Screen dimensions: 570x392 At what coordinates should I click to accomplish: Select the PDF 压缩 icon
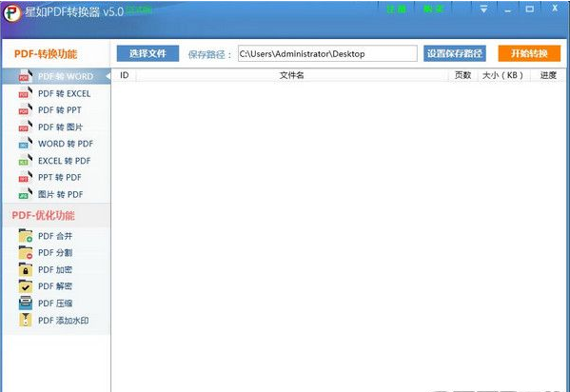click(x=26, y=303)
